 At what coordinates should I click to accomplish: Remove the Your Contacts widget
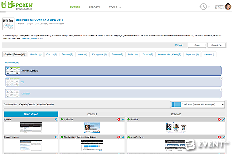[x=219, y=137]
